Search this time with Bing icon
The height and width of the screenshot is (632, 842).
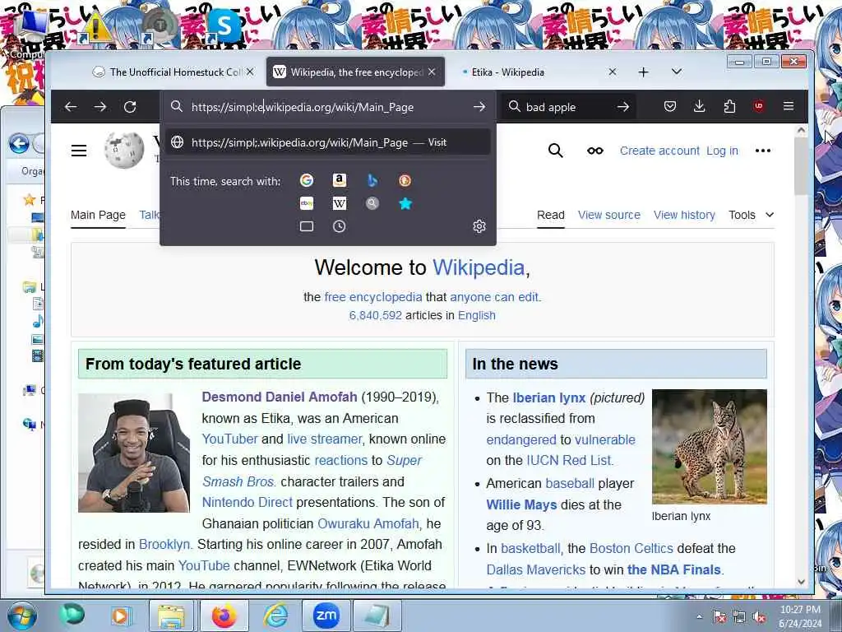point(372,180)
